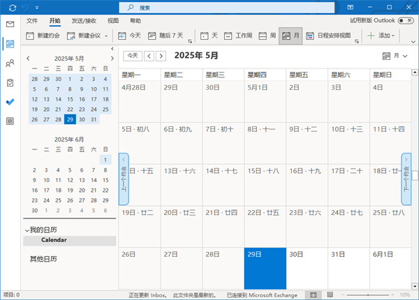Click the New Appointment button
Image resolution: width=419 pixels, height=300 pixels.
(43, 36)
